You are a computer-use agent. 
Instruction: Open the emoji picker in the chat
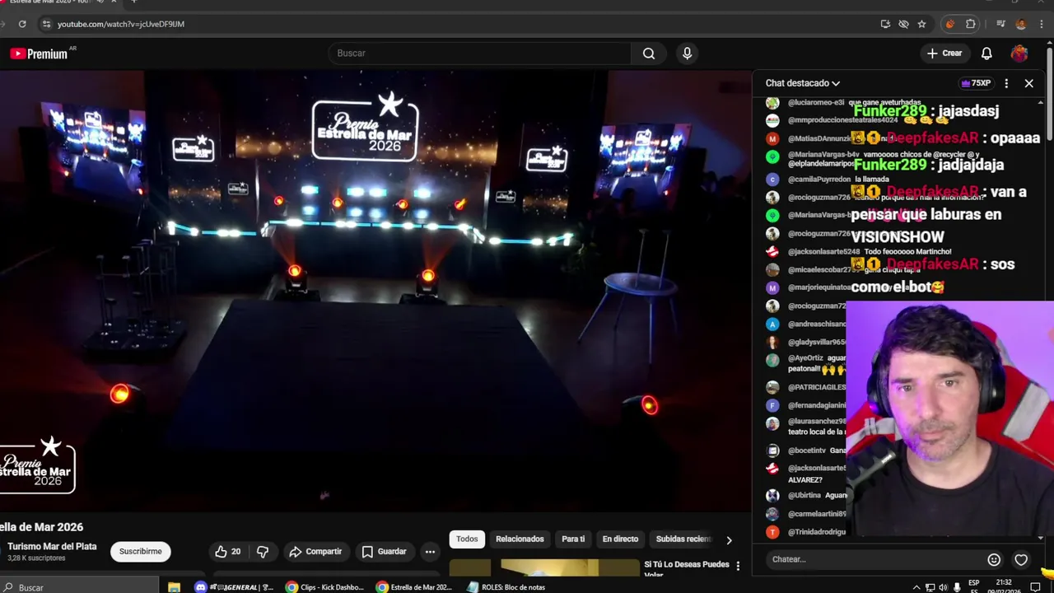(994, 560)
